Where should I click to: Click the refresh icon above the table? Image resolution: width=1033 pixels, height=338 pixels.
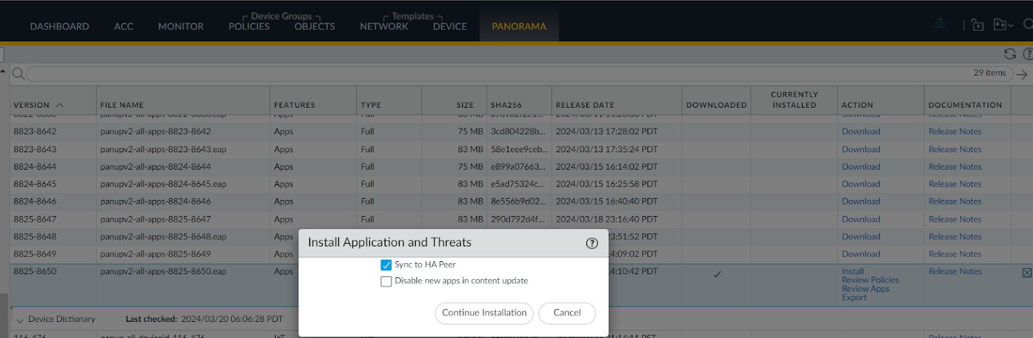pyautogui.click(x=1010, y=54)
